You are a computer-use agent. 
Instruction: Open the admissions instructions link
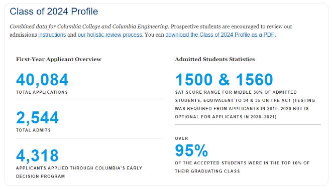click(52, 35)
